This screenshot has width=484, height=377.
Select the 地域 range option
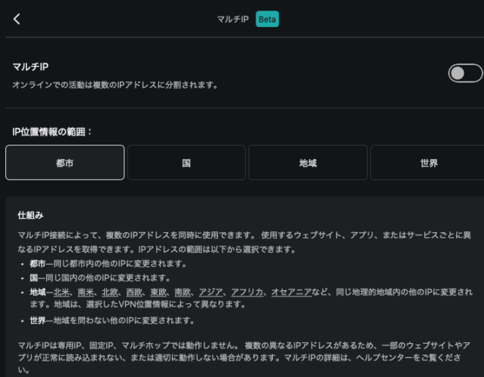[x=308, y=162]
